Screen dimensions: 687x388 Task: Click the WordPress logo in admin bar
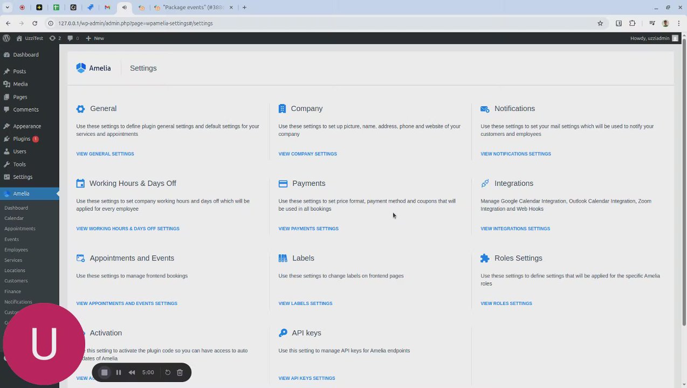point(6,38)
